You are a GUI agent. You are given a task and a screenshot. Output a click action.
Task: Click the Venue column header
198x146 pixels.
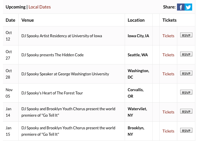click(x=28, y=20)
